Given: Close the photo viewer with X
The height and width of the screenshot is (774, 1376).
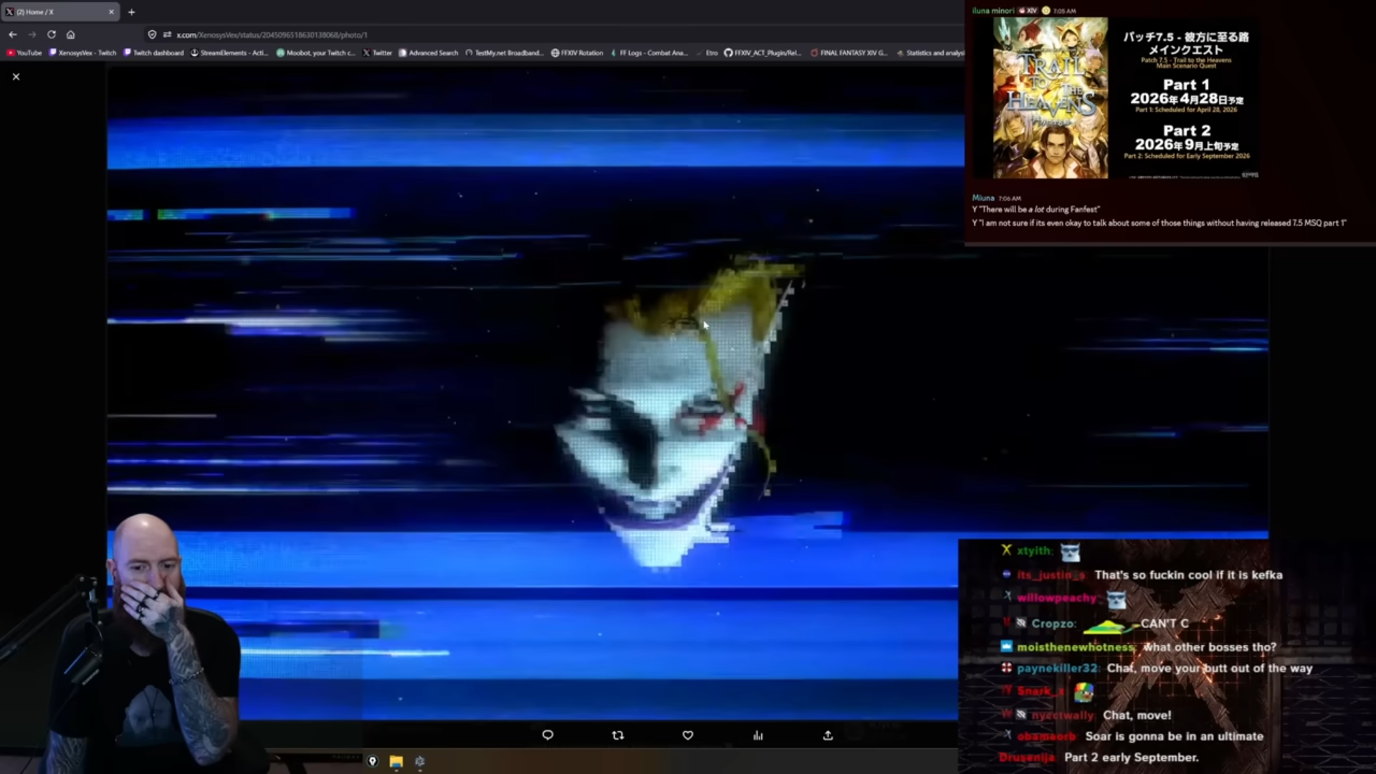Looking at the screenshot, I should coord(16,77).
